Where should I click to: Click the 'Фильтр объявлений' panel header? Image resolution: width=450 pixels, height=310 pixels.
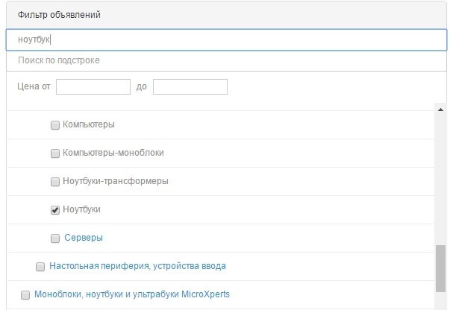pyautogui.click(x=226, y=15)
